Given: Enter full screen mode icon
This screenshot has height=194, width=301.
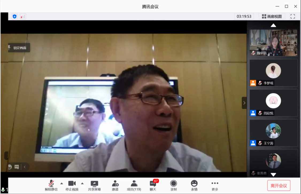Looking at the screenshot, I should [x=292, y=17].
